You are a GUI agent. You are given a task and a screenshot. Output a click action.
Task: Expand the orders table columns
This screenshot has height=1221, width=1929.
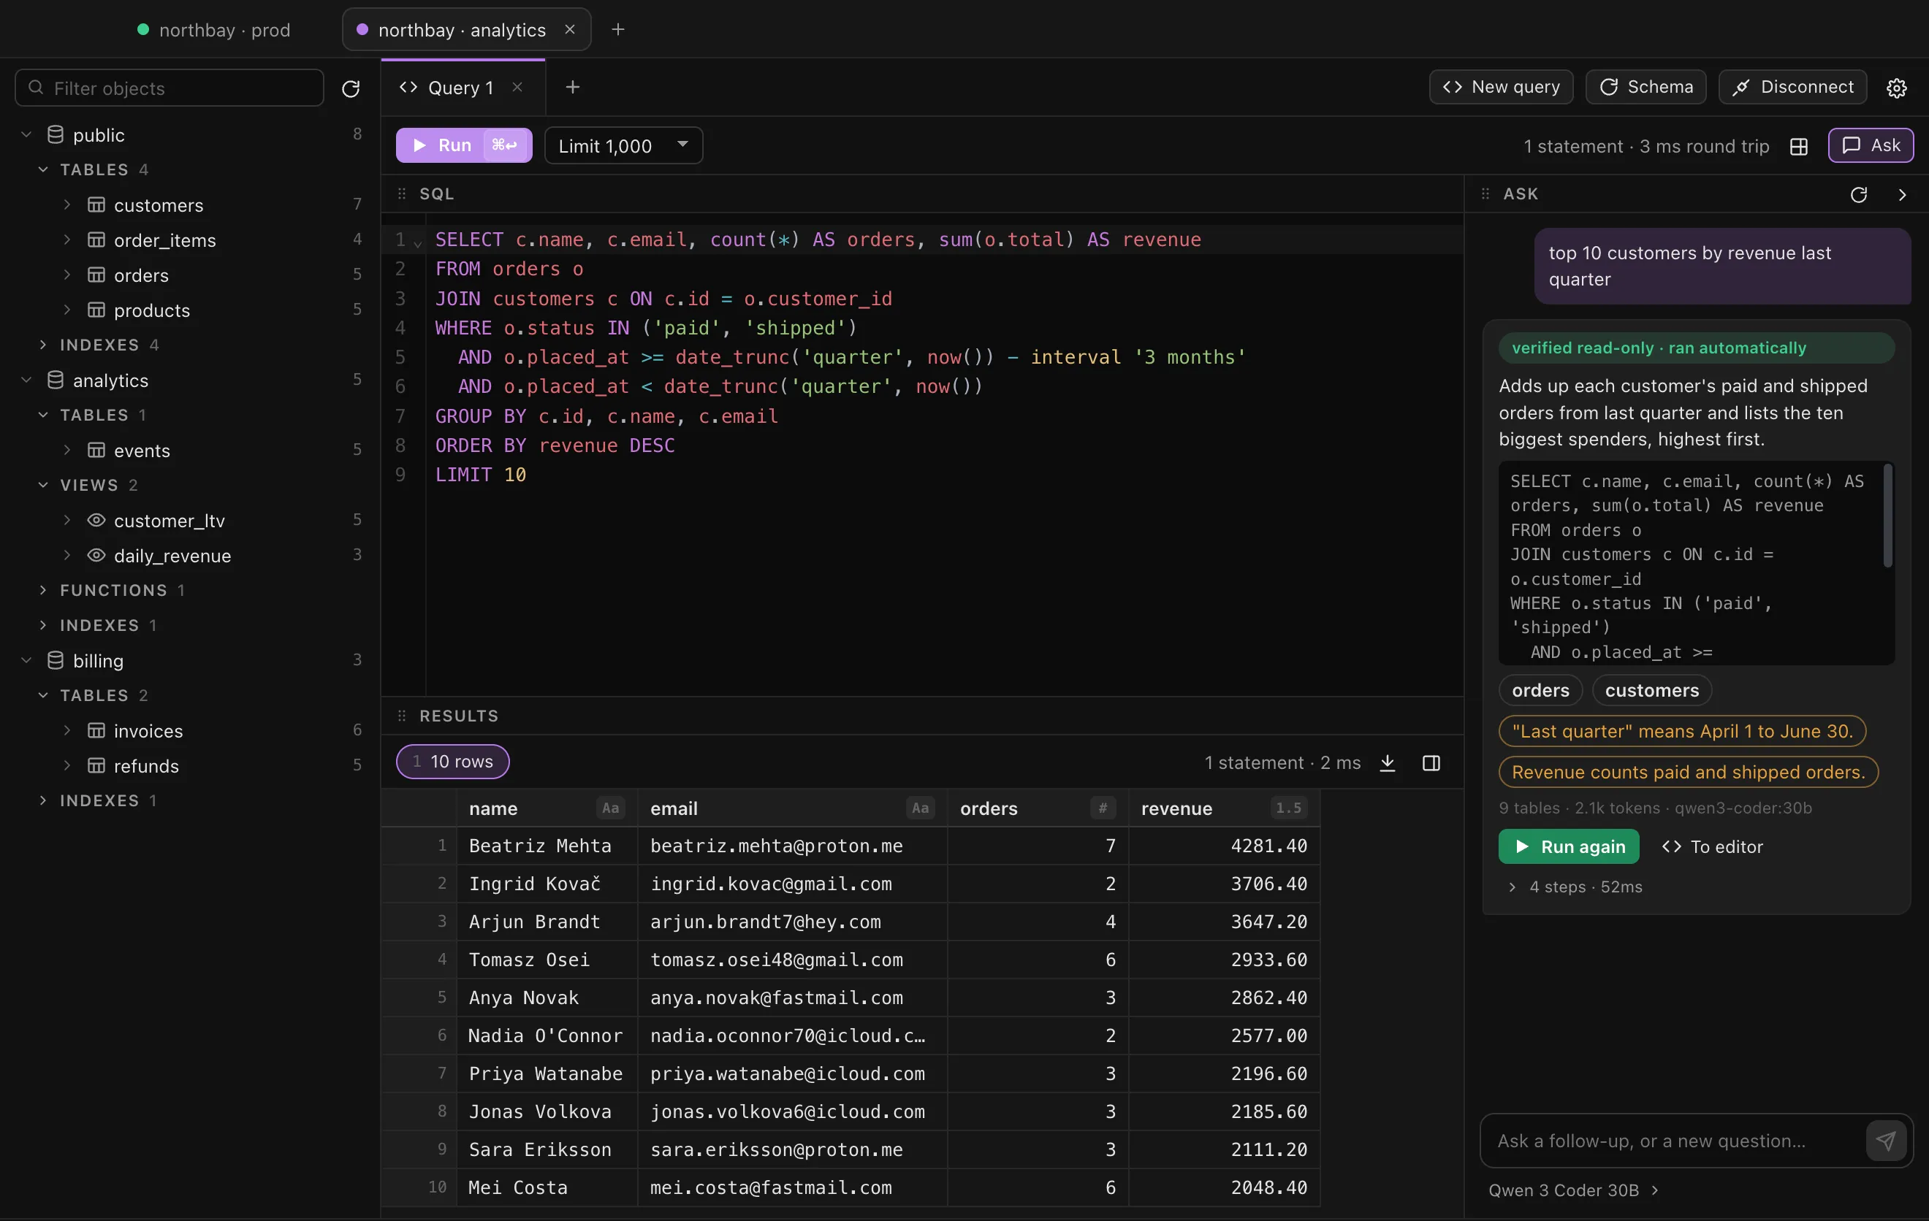67,275
